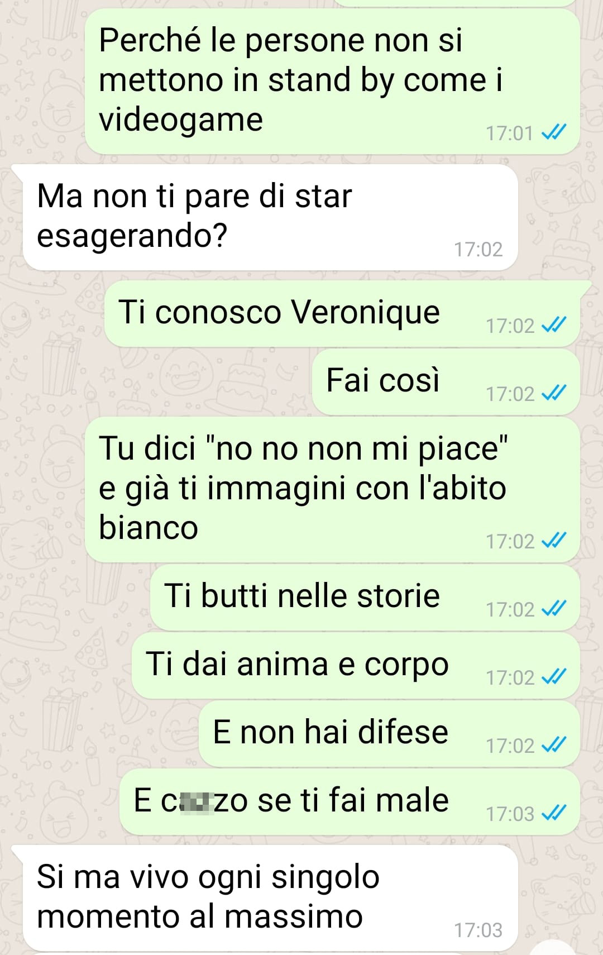Tap the 17:02 timestamp on 'esagerando?' message
603x955 pixels.
pos(478,249)
